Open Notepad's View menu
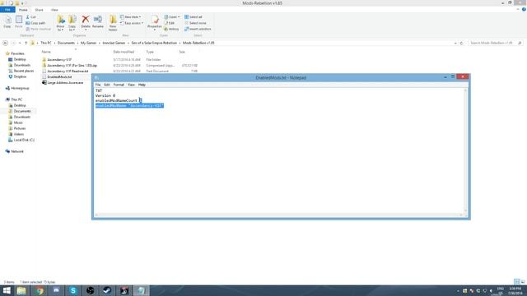 131,85
